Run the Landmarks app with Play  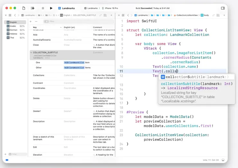(51, 8)
